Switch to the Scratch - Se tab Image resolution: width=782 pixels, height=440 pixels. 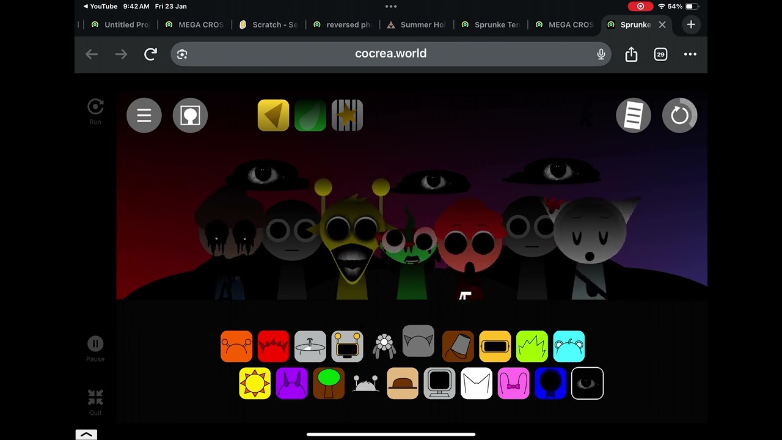pos(268,24)
